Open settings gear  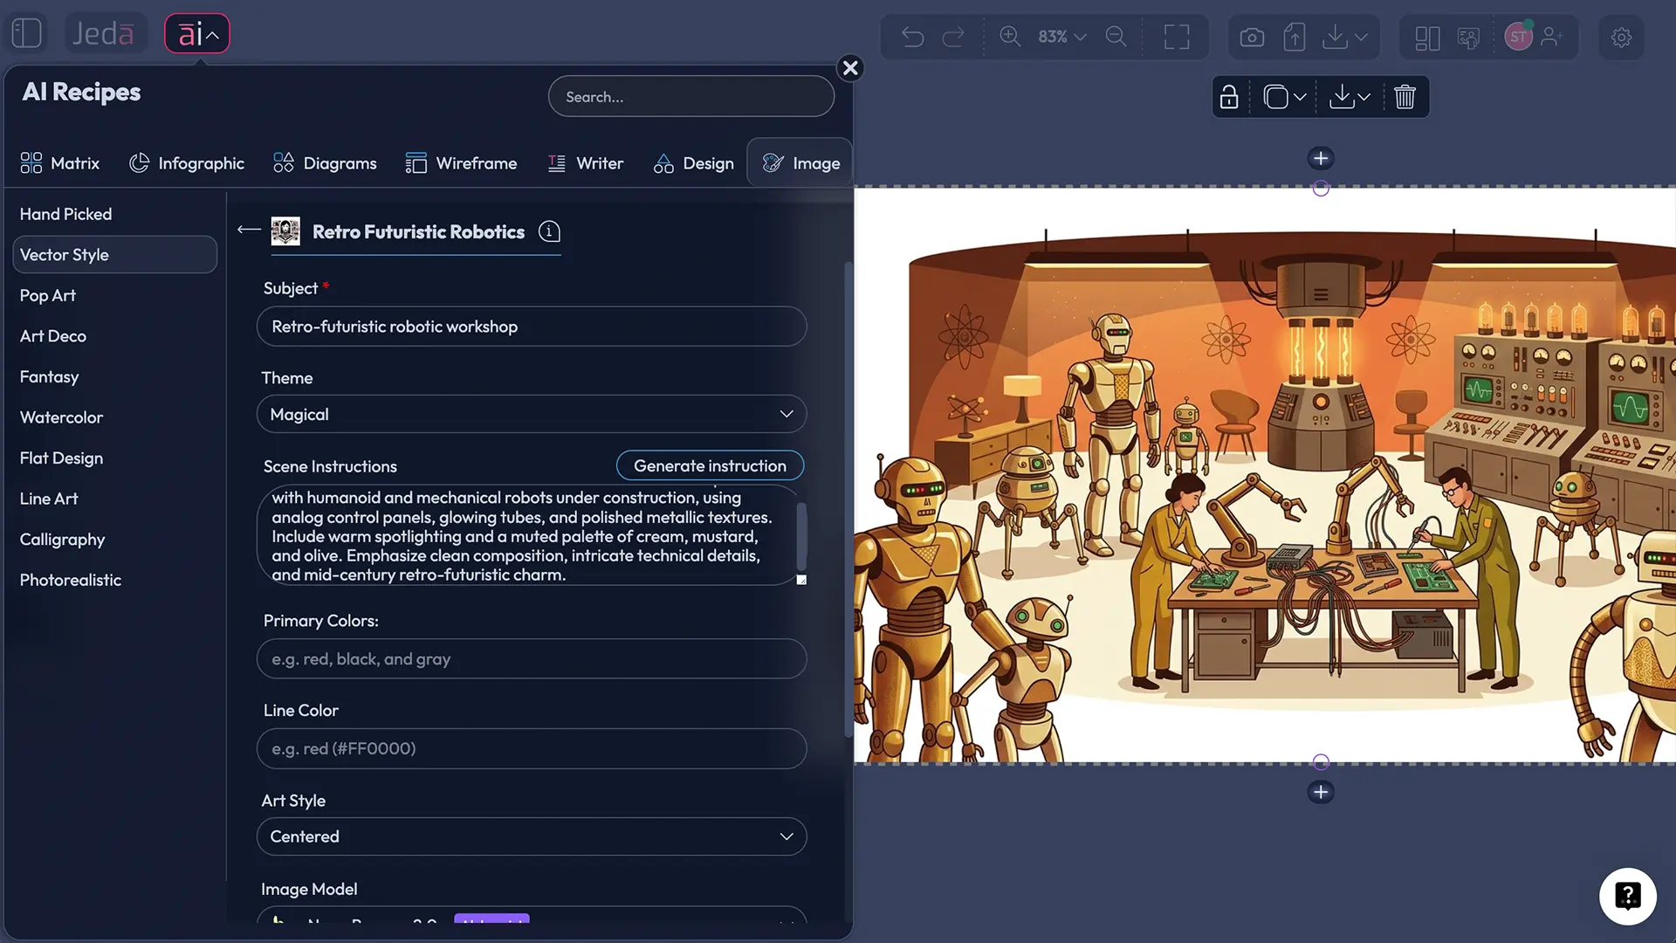pyautogui.click(x=1621, y=38)
